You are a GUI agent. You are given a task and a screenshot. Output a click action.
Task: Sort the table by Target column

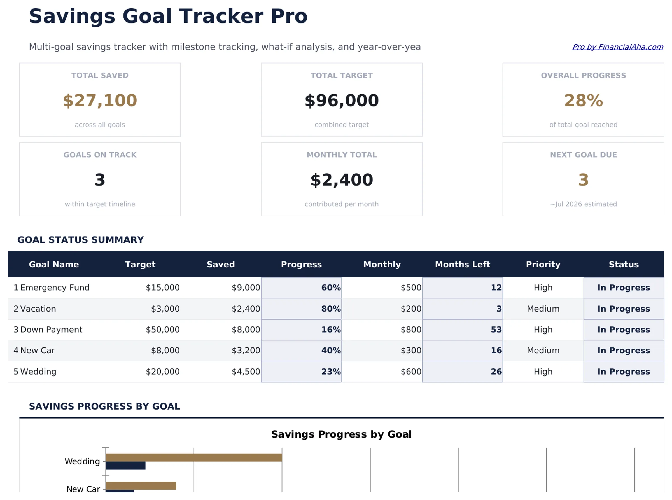(x=140, y=264)
